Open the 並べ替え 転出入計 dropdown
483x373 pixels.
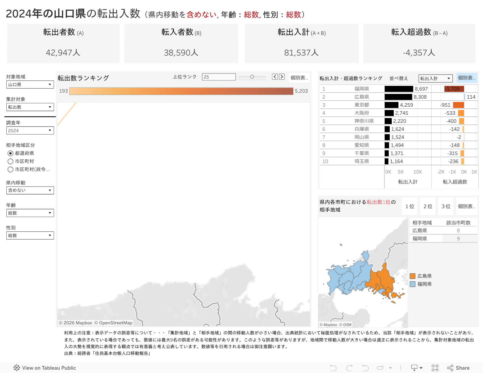coord(435,78)
